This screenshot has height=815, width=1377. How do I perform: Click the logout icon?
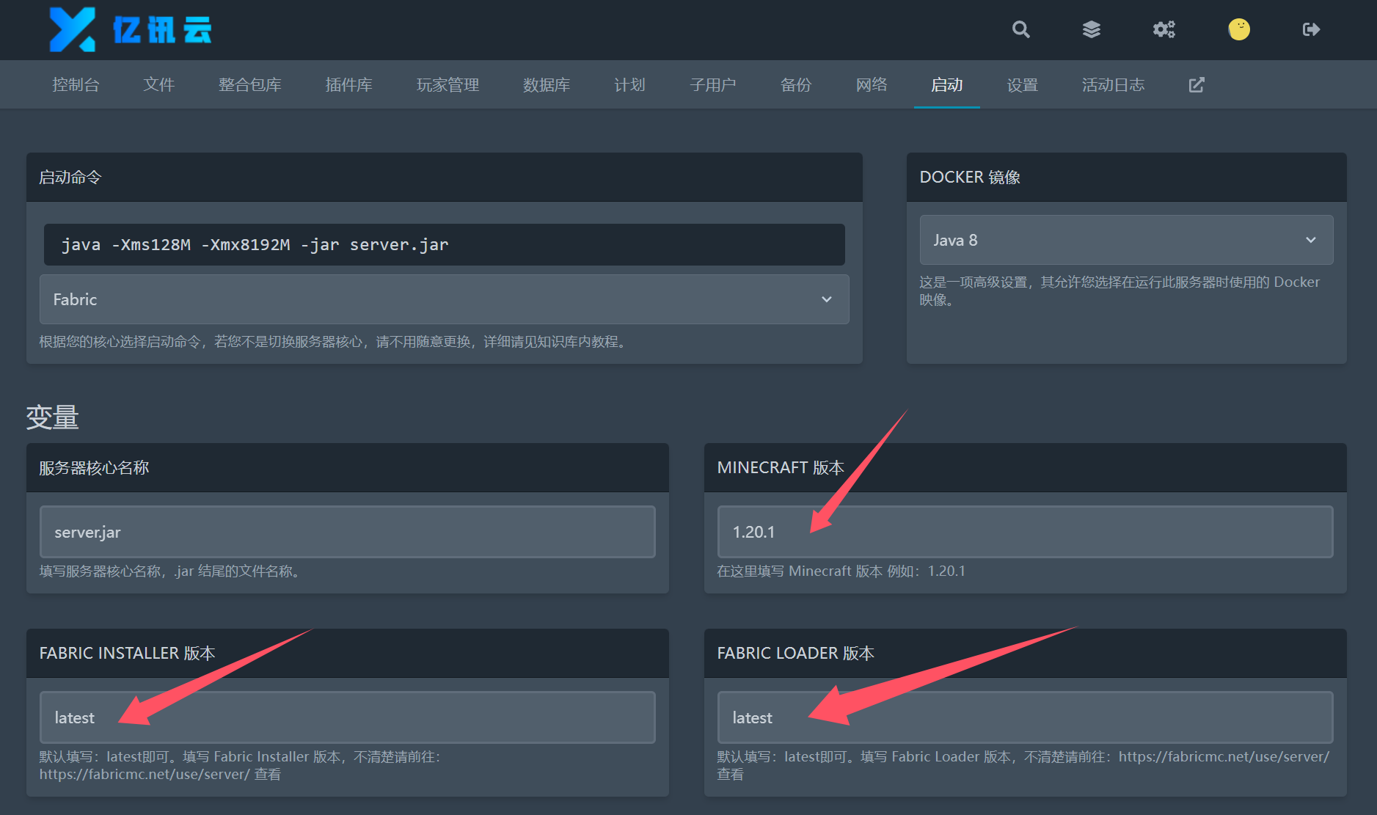pos(1311,29)
